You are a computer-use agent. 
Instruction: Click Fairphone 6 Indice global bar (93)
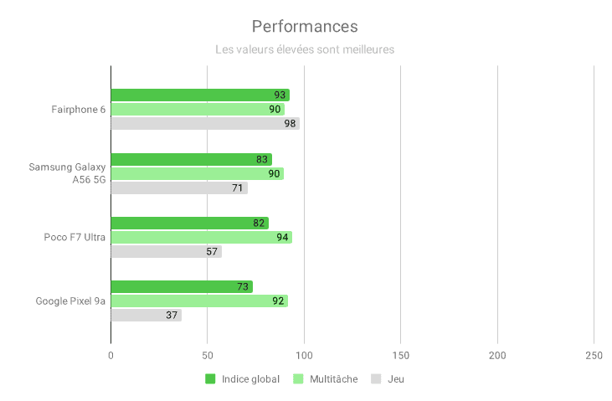coord(199,95)
